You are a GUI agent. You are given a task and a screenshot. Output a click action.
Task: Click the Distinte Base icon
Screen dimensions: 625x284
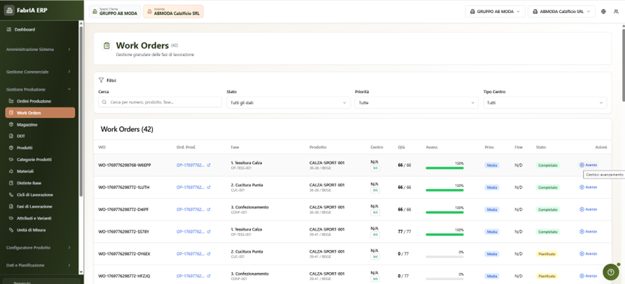coord(11,183)
